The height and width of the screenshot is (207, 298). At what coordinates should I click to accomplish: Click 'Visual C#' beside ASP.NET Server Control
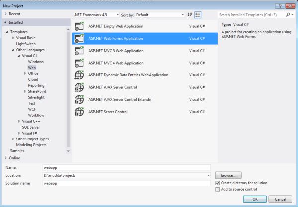(197, 112)
